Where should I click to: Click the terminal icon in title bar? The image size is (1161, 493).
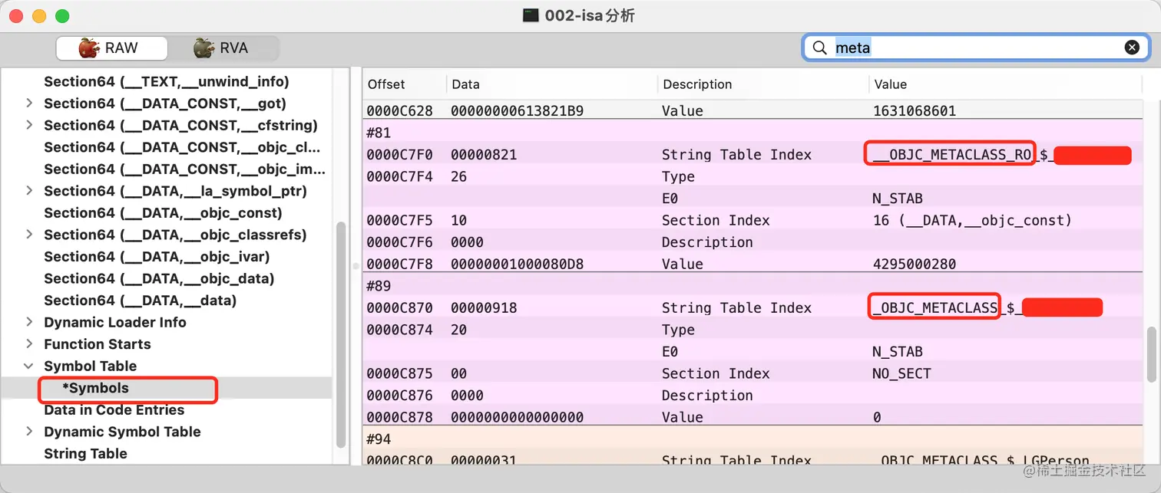pyautogui.click(x=531, y=15)
